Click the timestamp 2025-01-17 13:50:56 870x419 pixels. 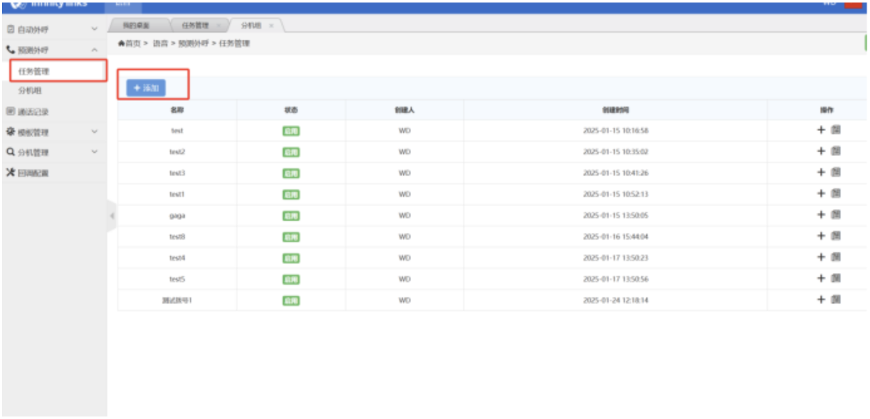point(616,280)
